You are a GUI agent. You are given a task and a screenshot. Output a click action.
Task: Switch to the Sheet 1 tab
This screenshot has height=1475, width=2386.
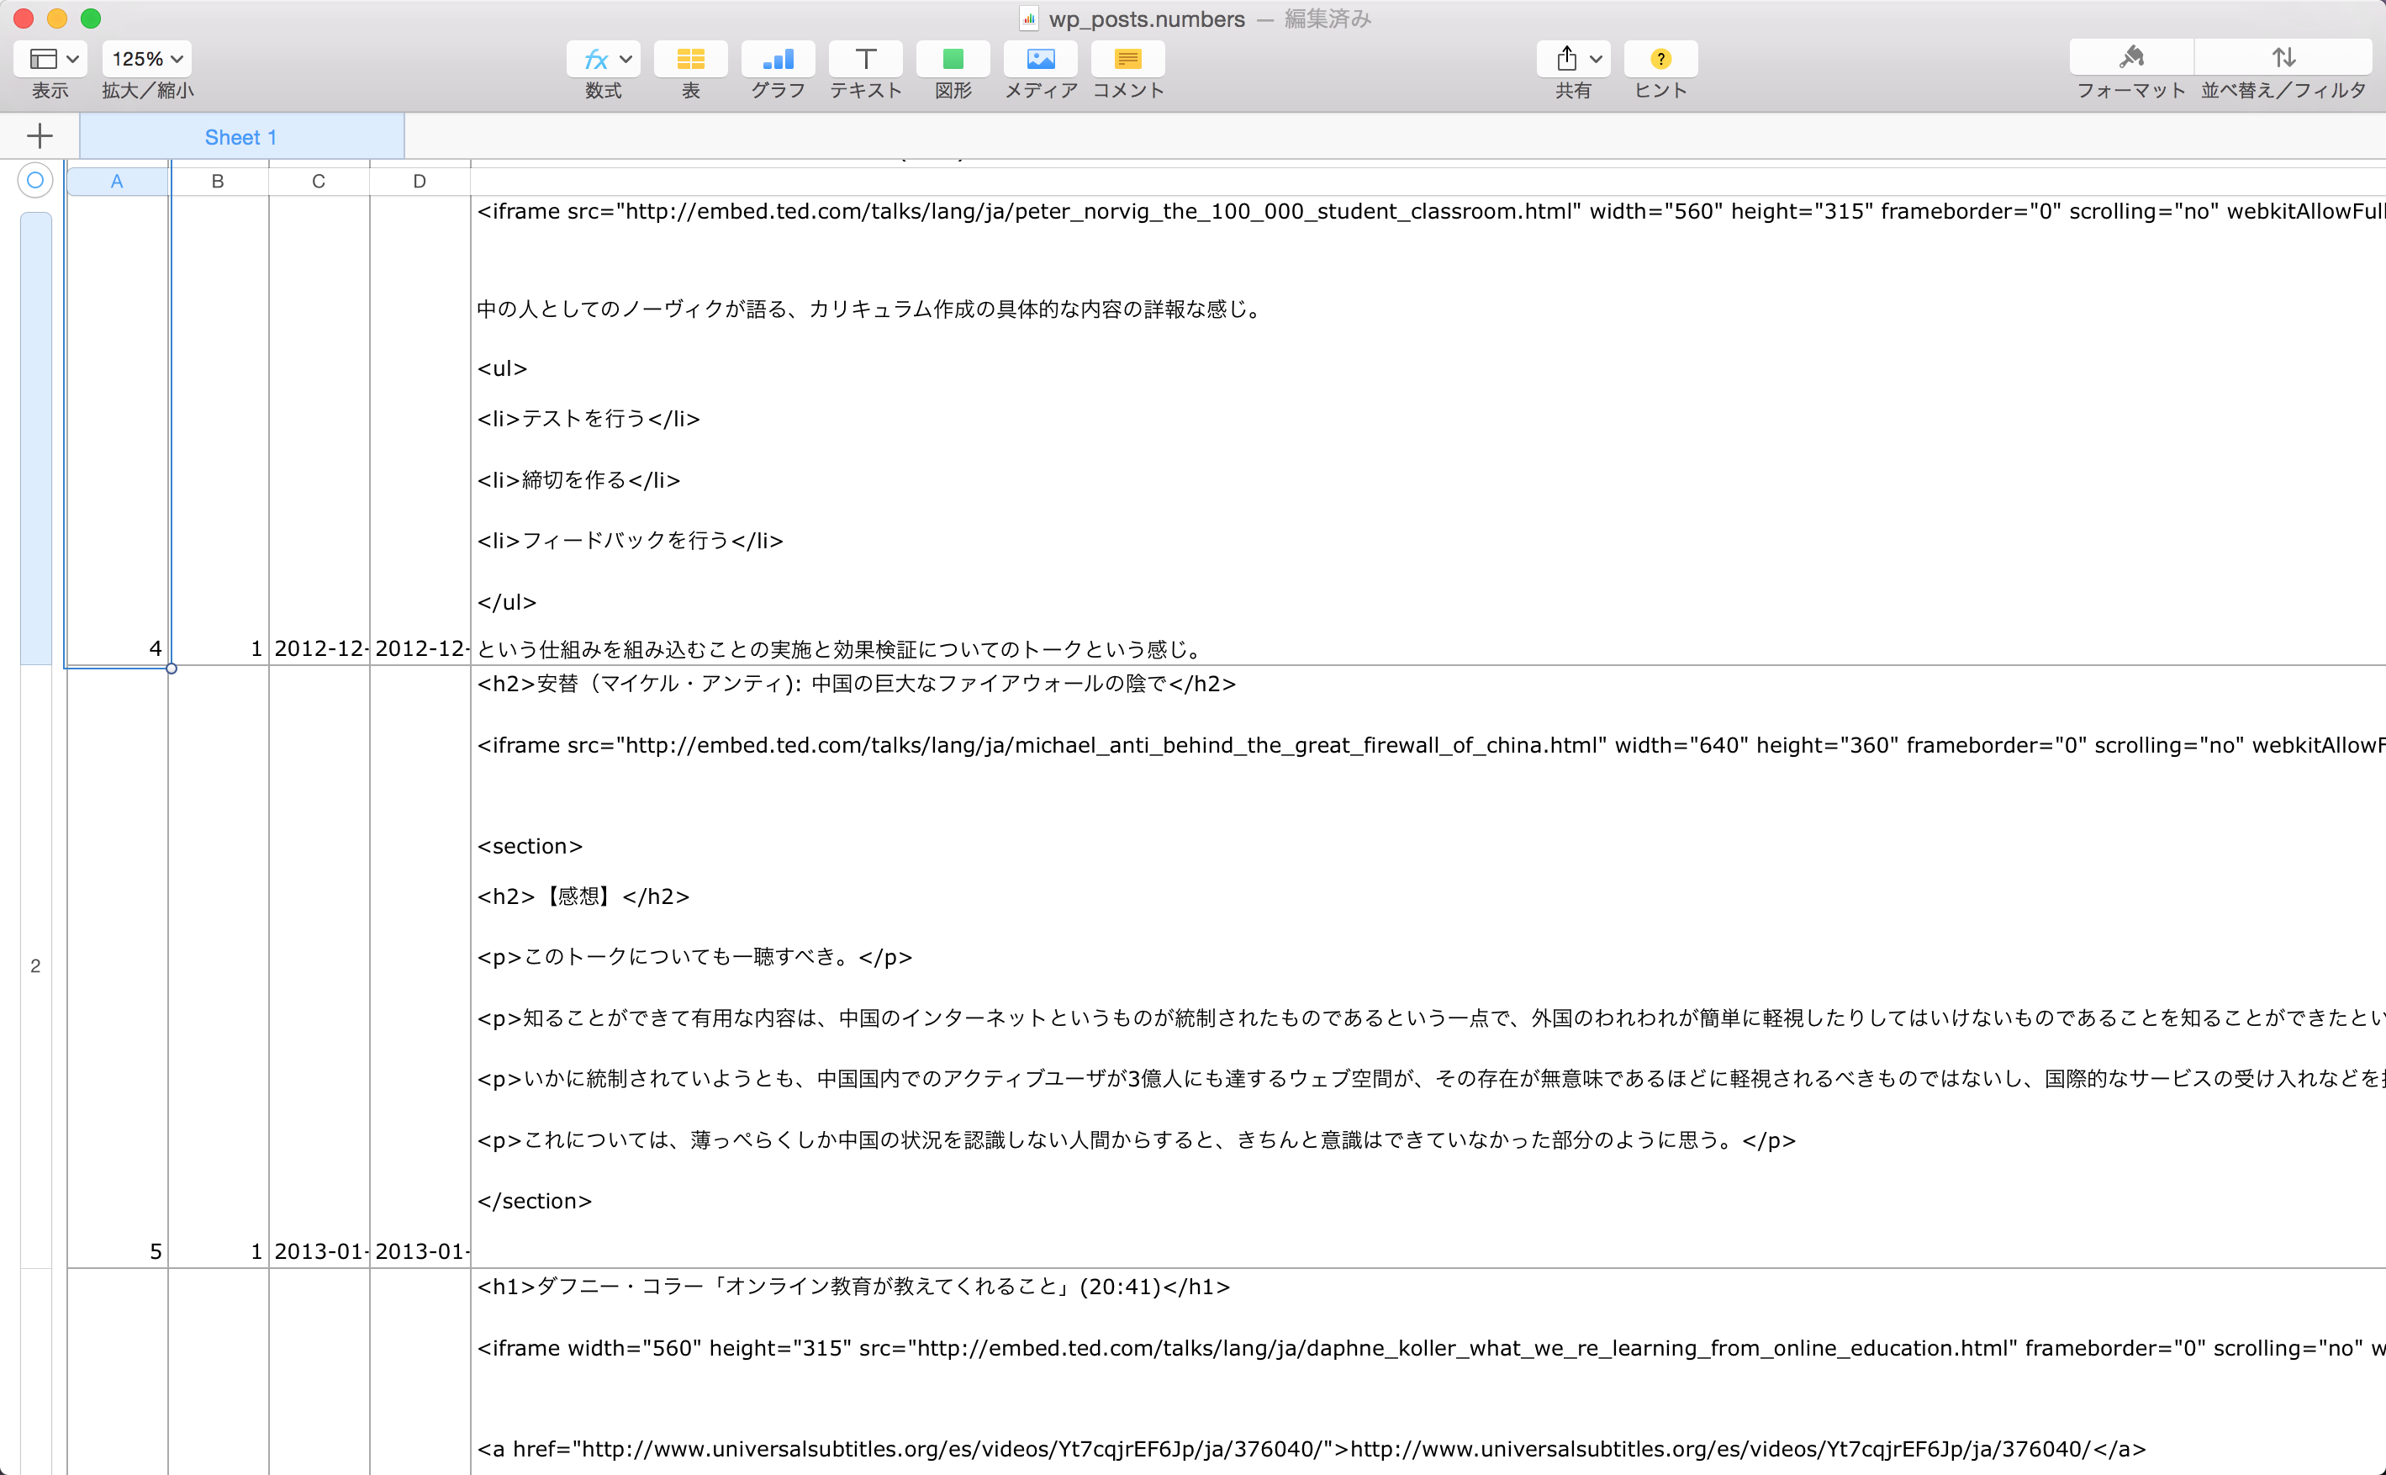(x=240, y=136)
